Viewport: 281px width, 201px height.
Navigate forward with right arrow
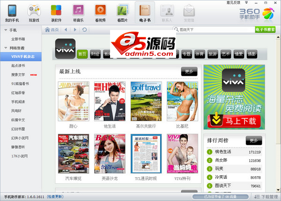click(75, 30)
